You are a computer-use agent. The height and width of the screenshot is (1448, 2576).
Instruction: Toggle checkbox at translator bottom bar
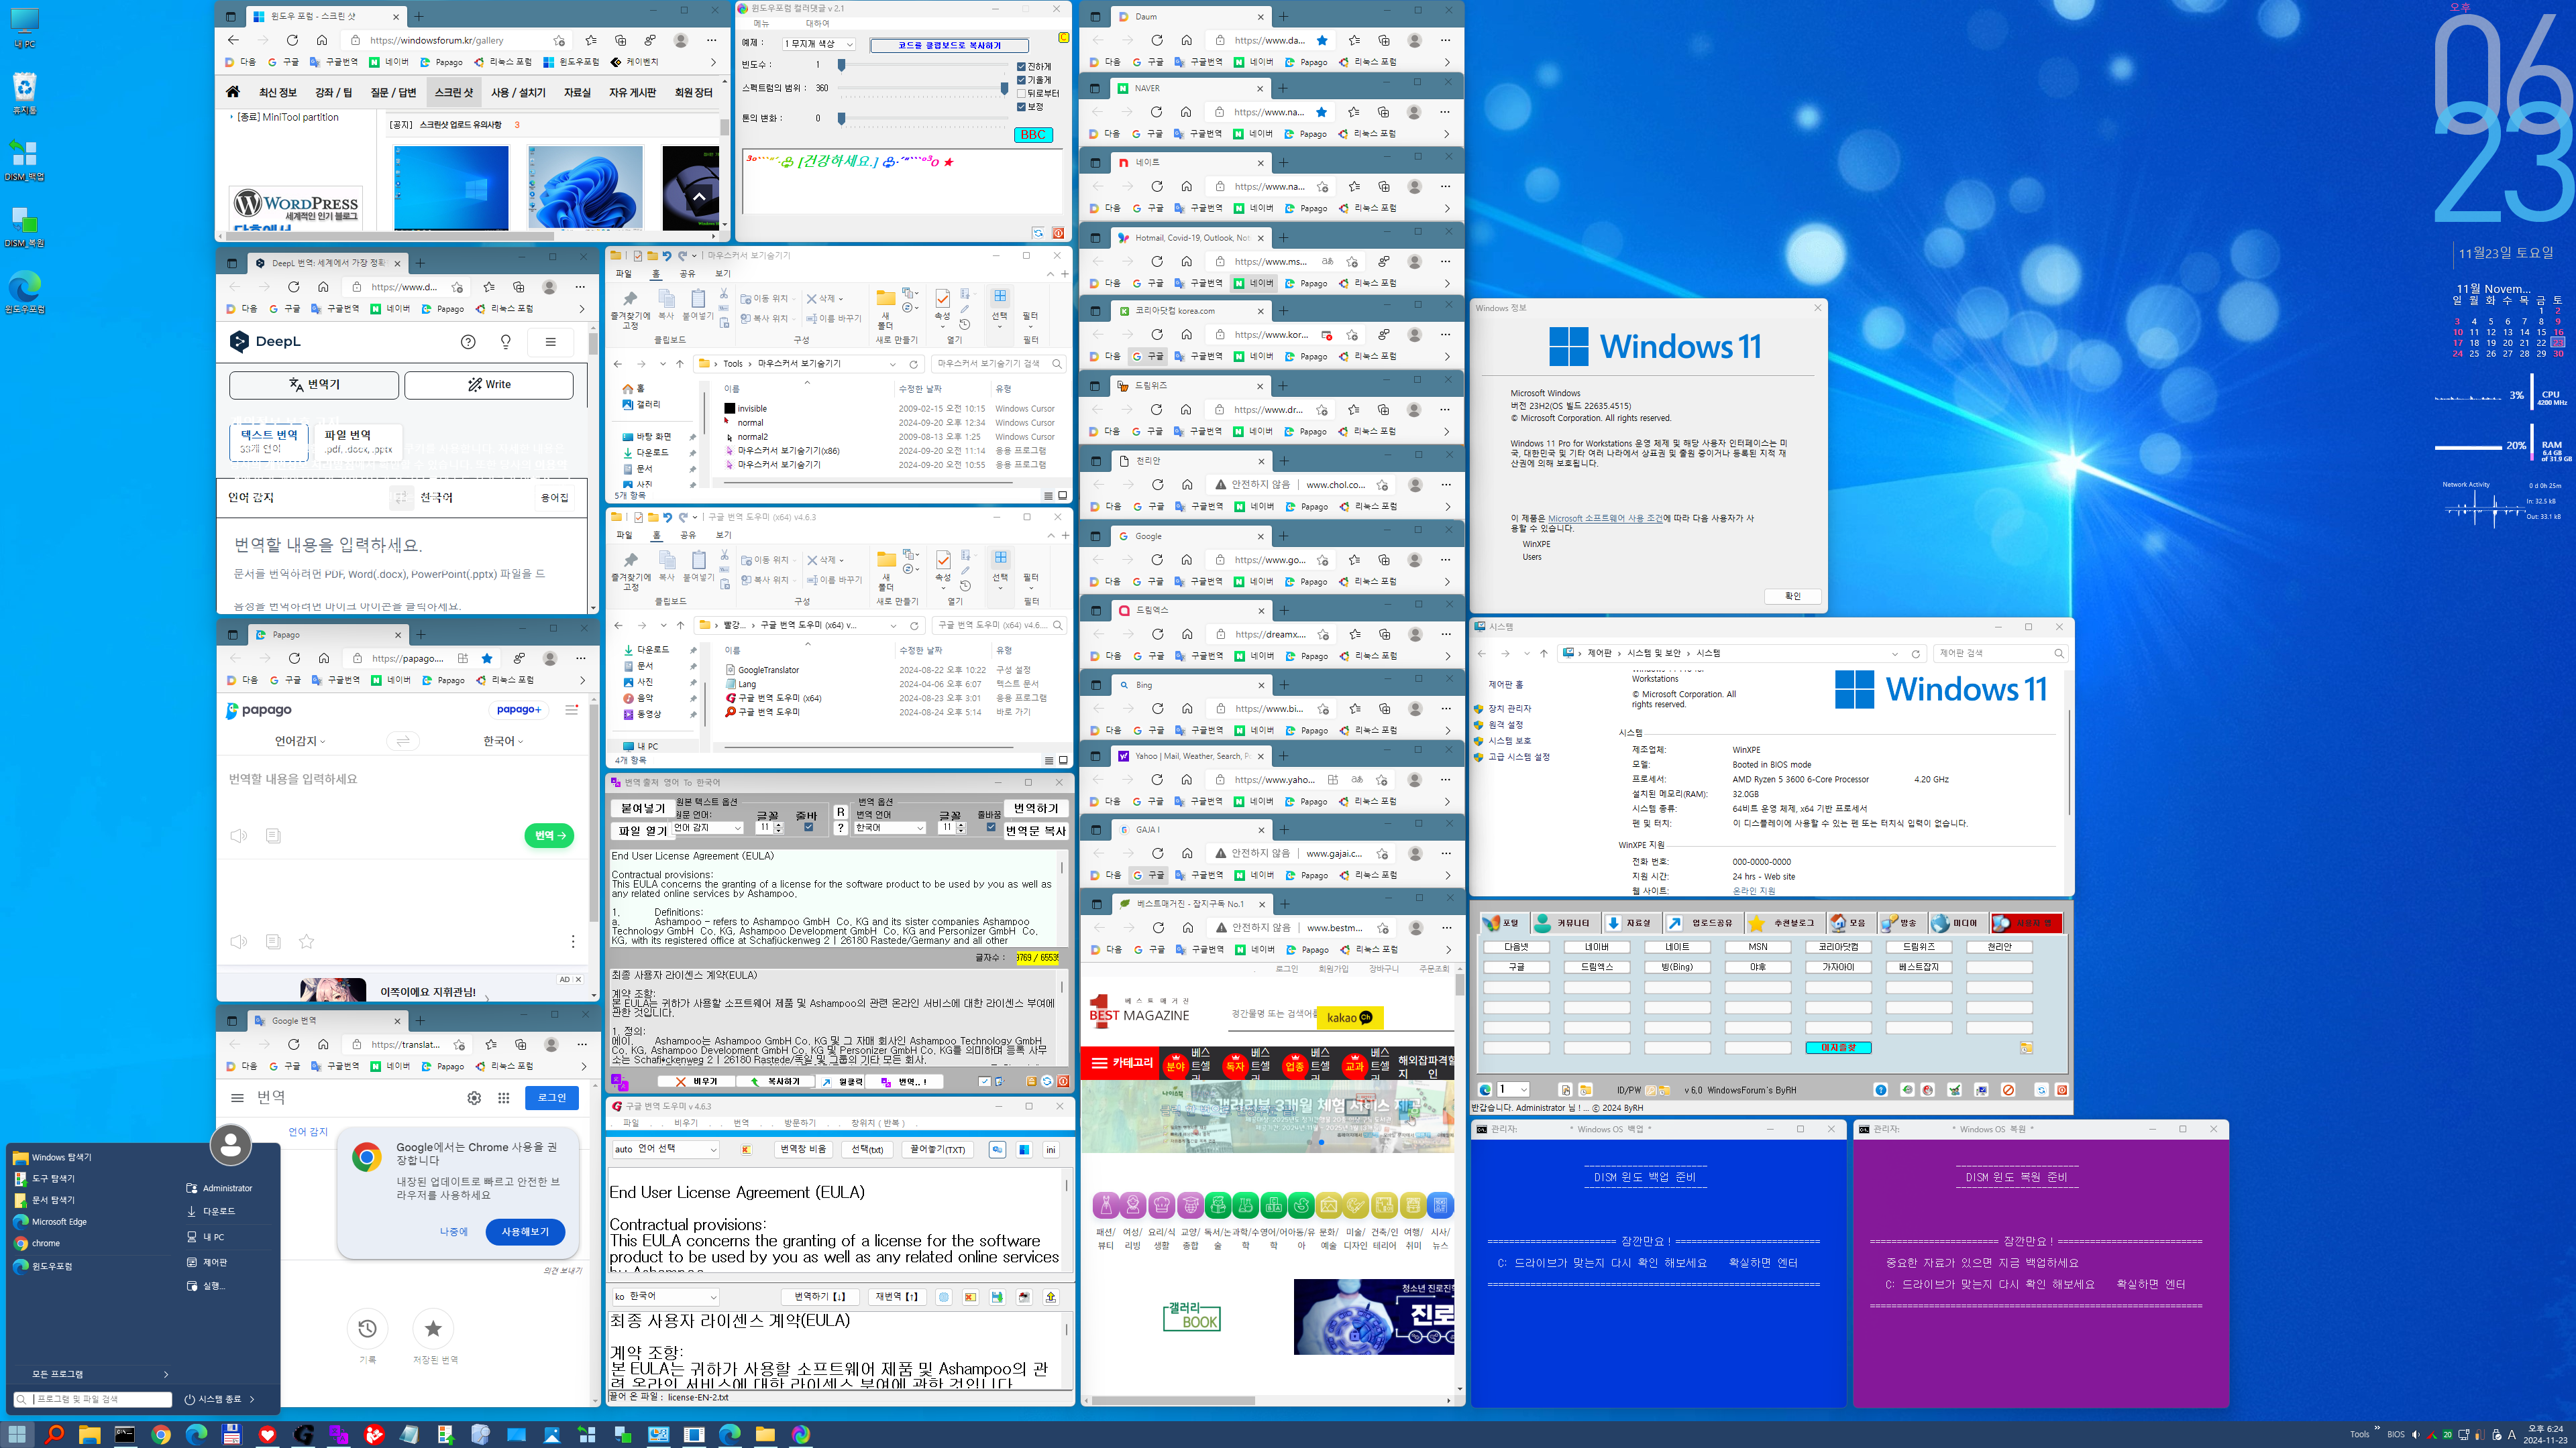point(984,1081)
